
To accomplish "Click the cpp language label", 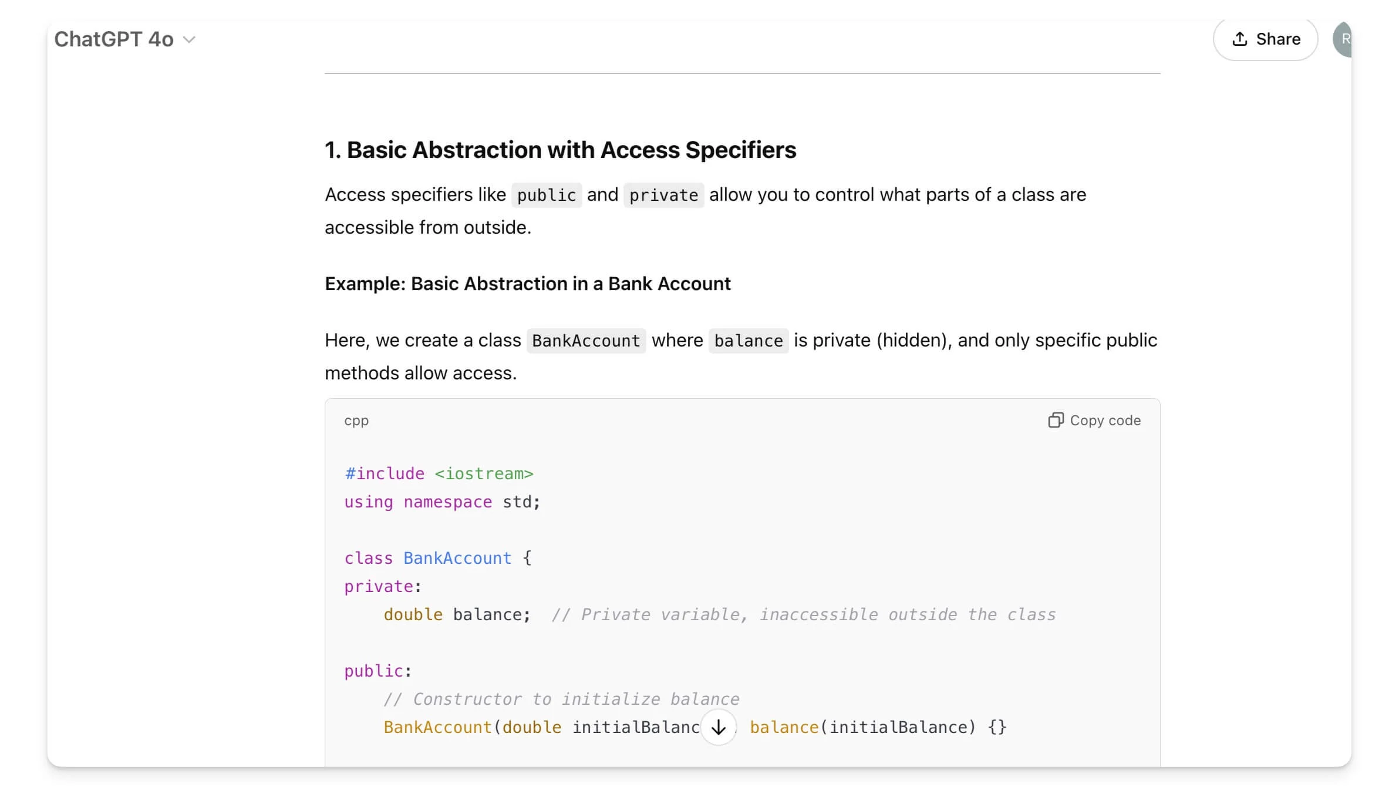I will [356, 421].
